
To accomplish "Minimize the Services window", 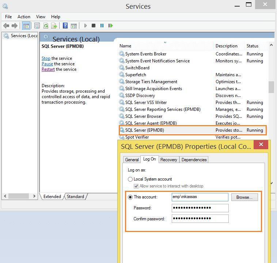I will pos(237,6).
